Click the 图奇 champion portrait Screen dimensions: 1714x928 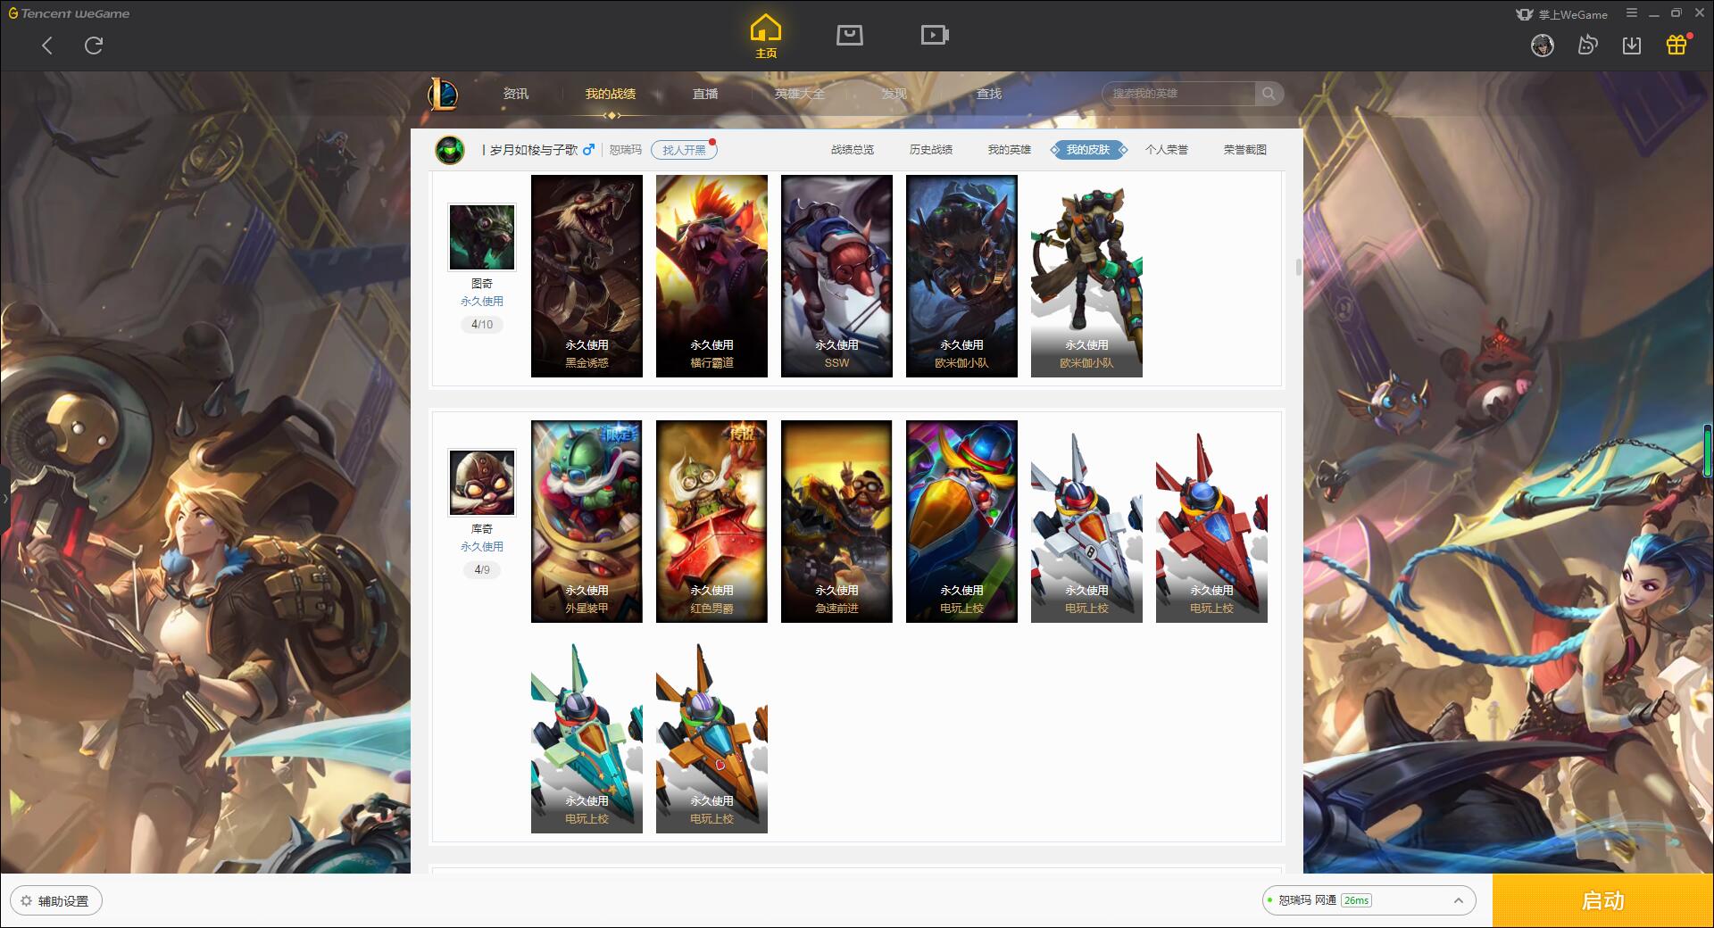point(481,236)
